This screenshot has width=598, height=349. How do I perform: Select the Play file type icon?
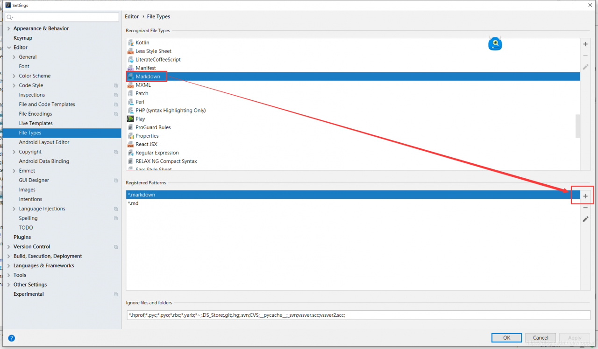(130, 119)
